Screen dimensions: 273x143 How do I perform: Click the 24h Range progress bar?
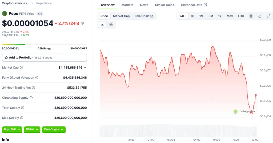(x=45, y=44)
